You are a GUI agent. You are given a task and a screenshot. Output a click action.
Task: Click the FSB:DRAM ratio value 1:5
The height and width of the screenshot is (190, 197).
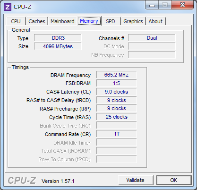pos(117,83)
